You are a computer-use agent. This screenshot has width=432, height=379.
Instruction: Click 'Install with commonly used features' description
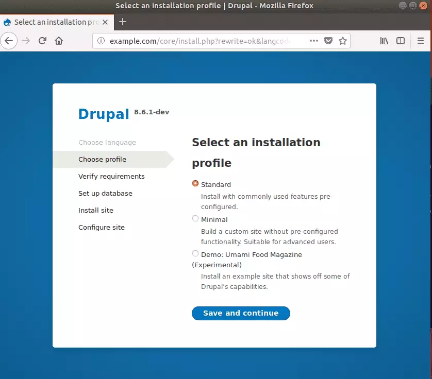[x=267, y=201]
